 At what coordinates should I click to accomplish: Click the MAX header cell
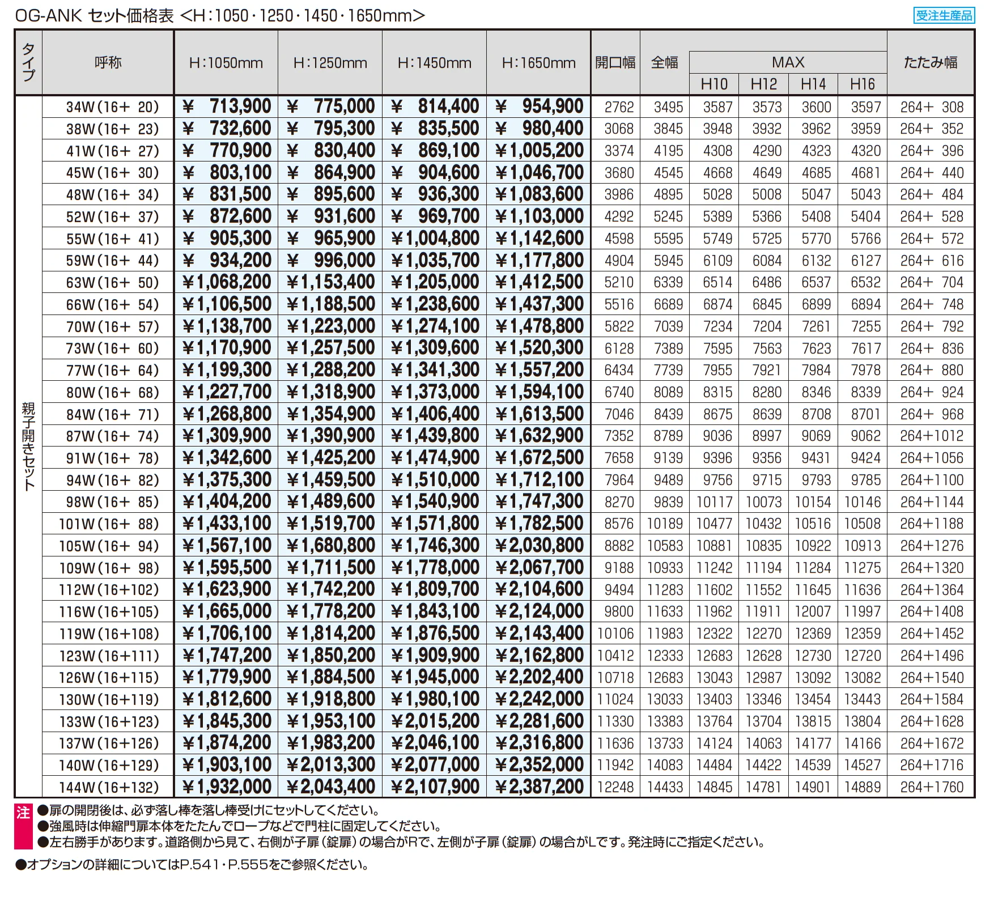(x=788, y=62)
